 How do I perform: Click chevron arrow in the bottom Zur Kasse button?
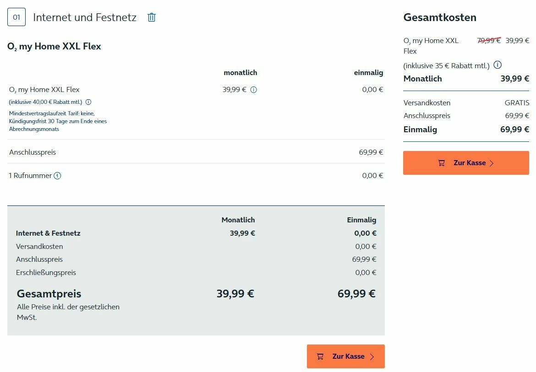point(372,357)
